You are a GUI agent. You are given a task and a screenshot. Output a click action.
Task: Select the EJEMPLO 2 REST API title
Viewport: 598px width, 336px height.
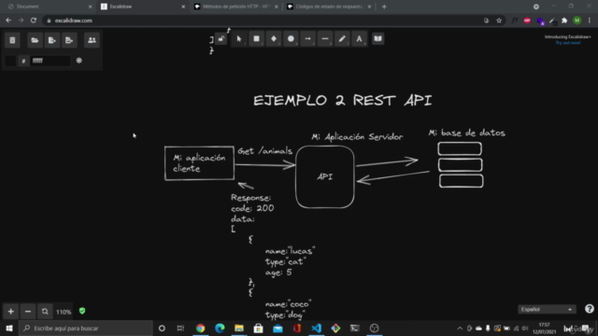(343, 100)
